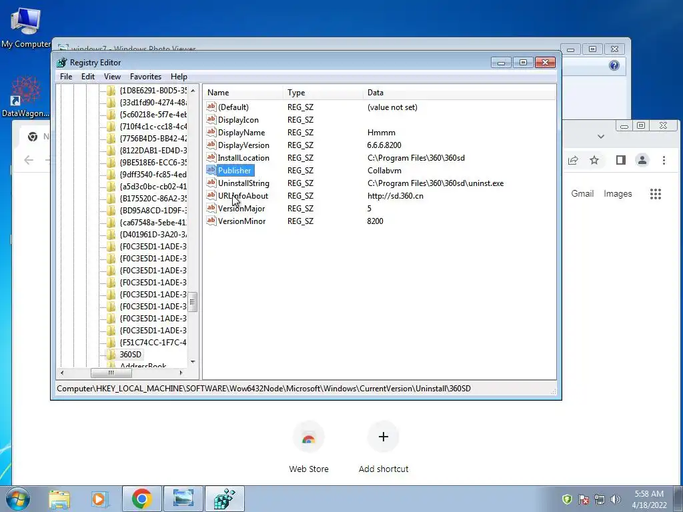The image size is (683, 512).
Task: Click folder icon of {9BE518E6-ECC6-35 key
Action: (x=111, y=163)
